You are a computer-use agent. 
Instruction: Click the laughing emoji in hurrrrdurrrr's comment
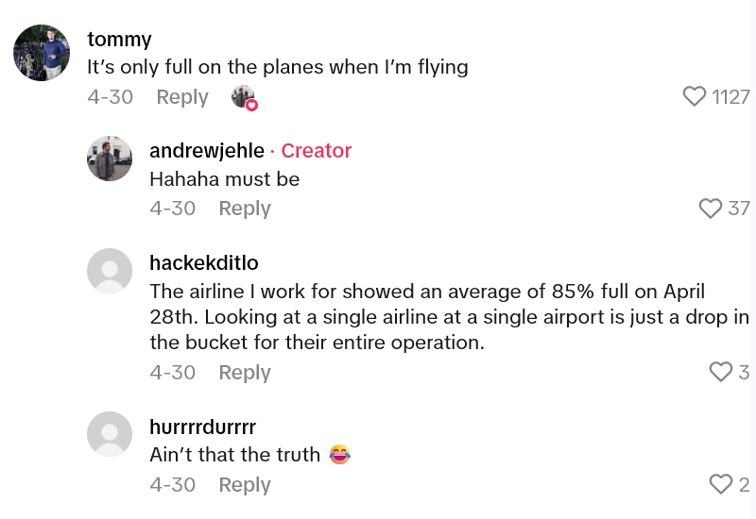339,455
